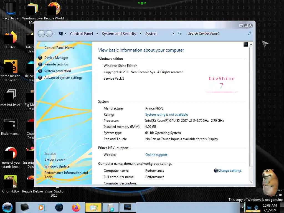Open the Peggle World desktop icon
This screenshot has height=213, width=284.
(54, 11)
